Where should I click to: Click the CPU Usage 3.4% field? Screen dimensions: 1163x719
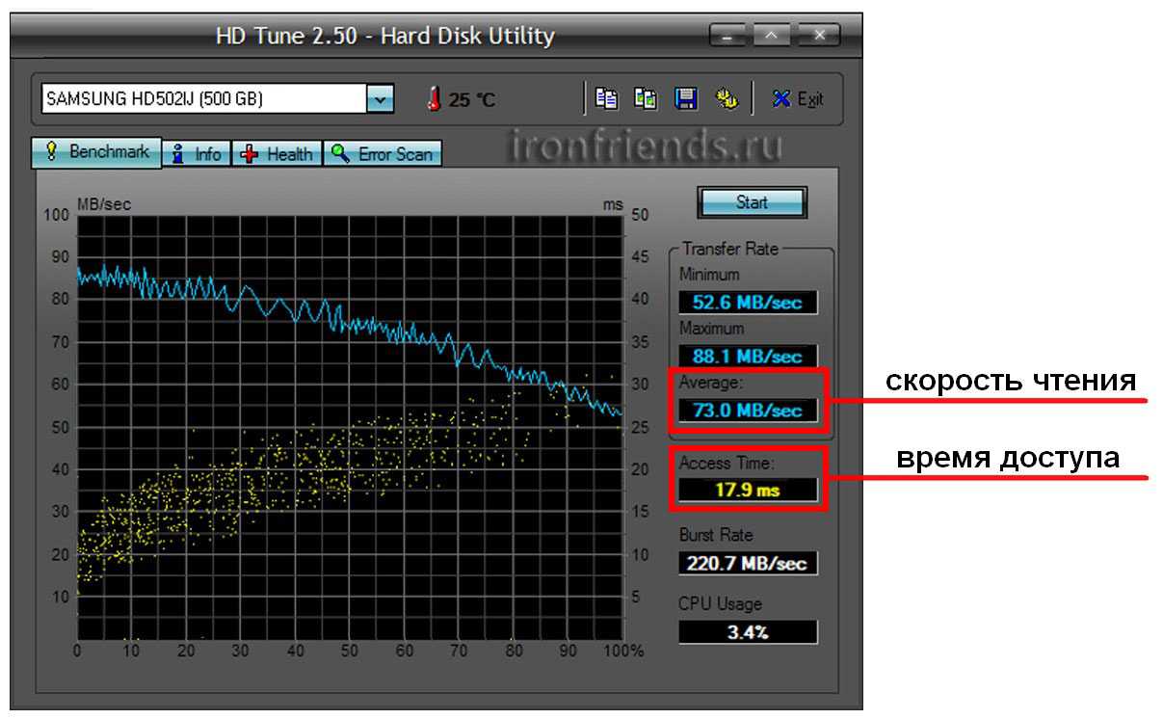[747, 632]
